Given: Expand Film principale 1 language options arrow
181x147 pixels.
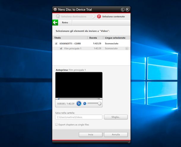Looking at the screenshot, I should 127,49.
